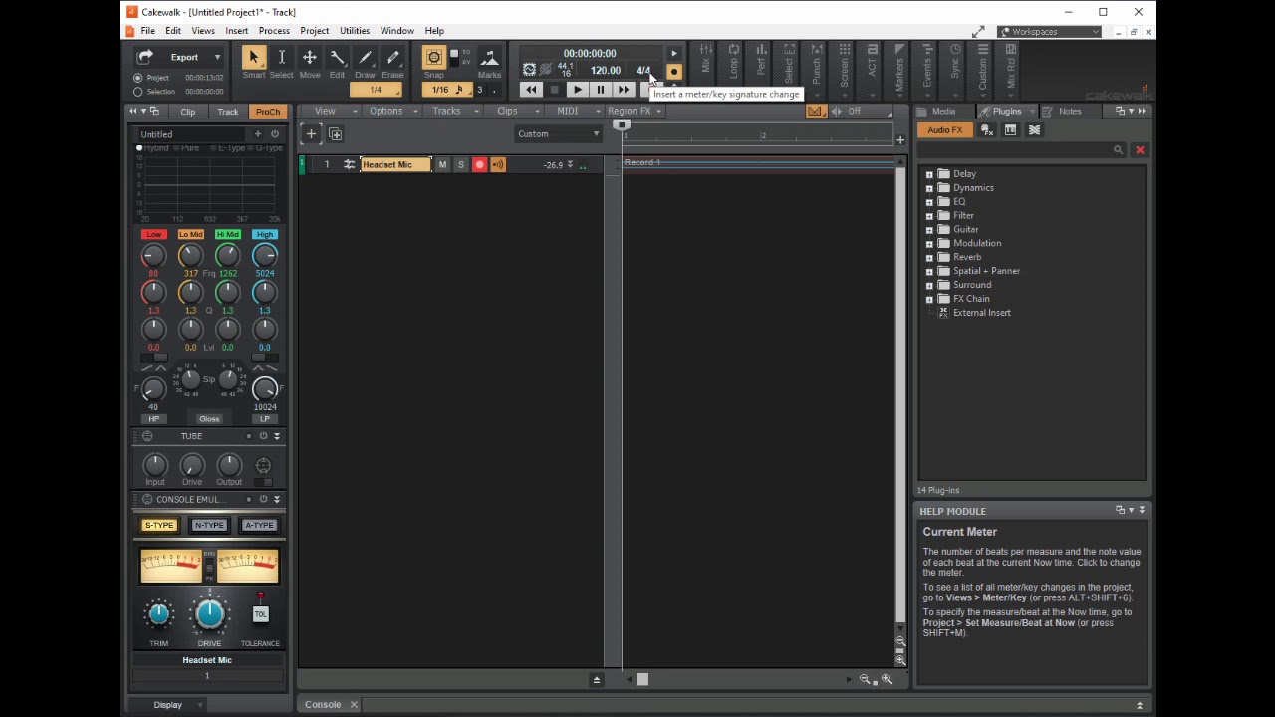Enable the Low EQ band
Image resolution: width=1275 pixels, height=717 pixels.
click(153, 235)
